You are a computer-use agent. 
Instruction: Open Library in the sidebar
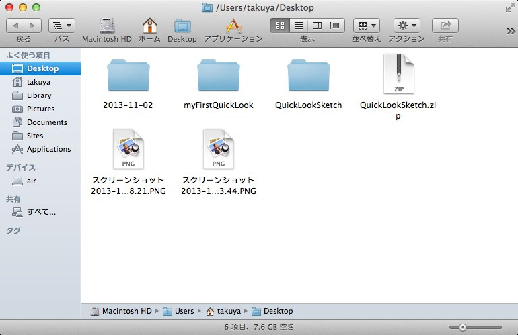[40, 95]
